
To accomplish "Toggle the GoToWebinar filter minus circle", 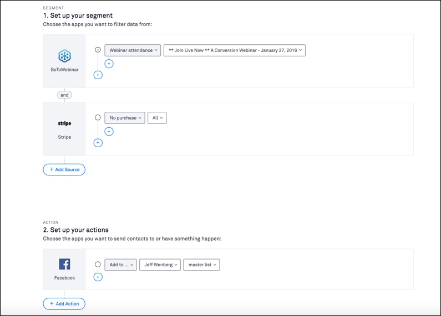I will [x=98, y=50].
